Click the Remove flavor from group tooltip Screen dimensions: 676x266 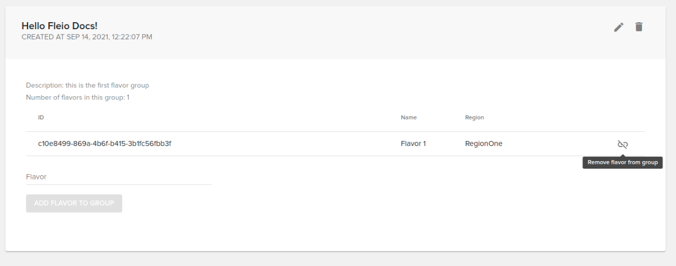(622, 163)
